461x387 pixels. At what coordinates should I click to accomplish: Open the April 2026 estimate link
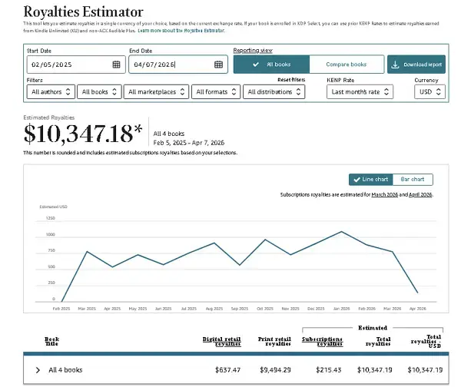coord(420,195)
